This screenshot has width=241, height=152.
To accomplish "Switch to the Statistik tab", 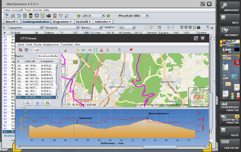I will [x=83, y=22].
